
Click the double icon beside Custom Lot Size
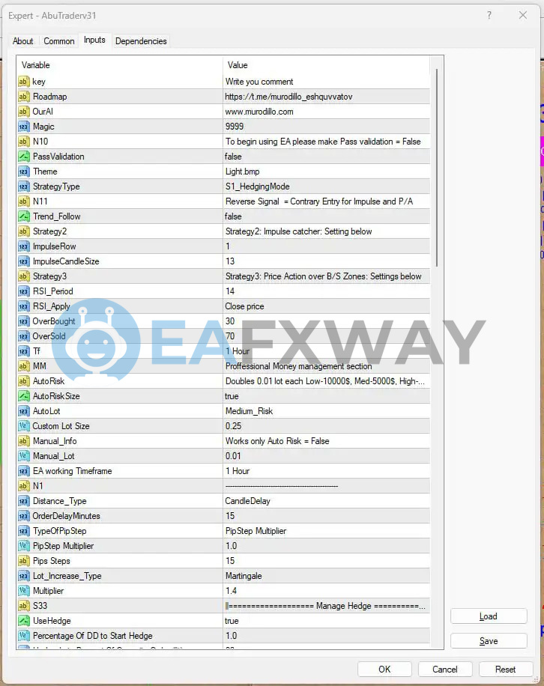pos(24,425)
